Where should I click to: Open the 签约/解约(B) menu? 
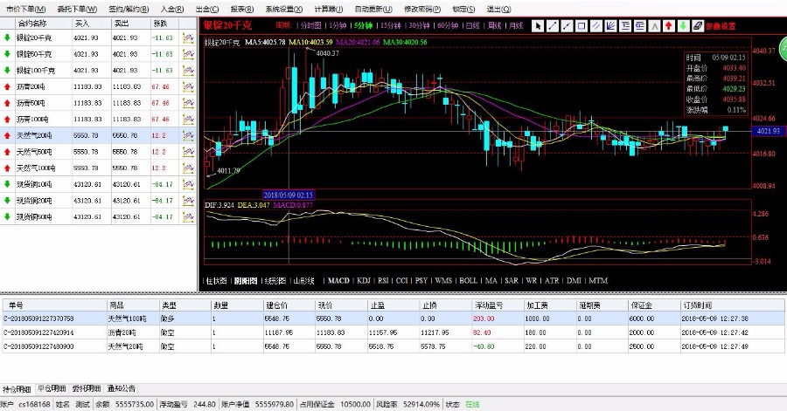click(129, 9)
